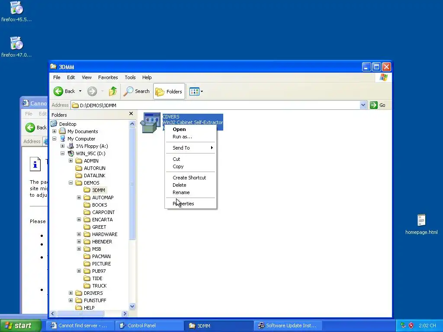This screenshot has width=443, height=332.
Task: Open the File menu
Action: click(x=57, y=77)
